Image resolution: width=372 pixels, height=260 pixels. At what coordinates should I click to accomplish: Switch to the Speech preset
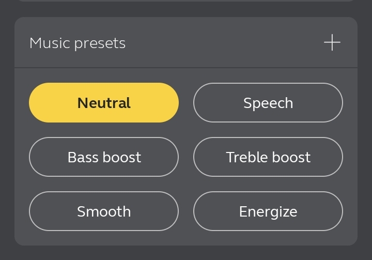(x=268, y=102)
